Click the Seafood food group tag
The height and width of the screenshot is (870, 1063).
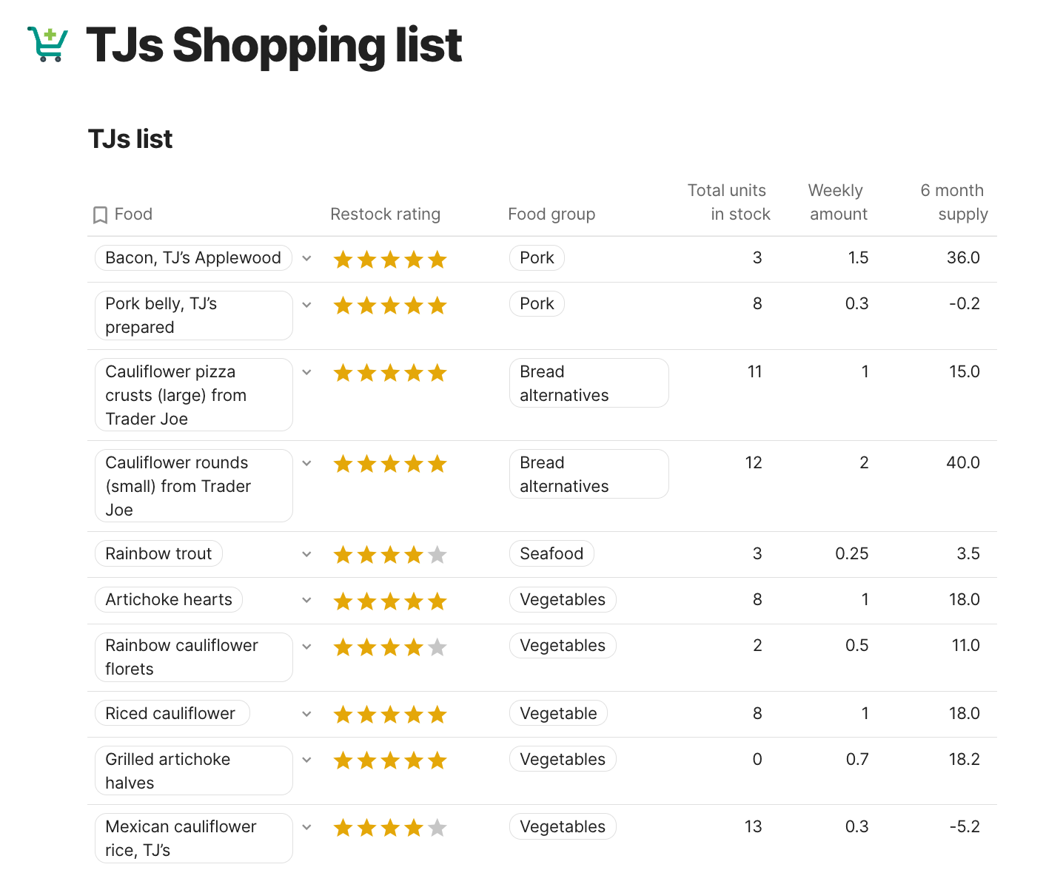coord(551,554)
